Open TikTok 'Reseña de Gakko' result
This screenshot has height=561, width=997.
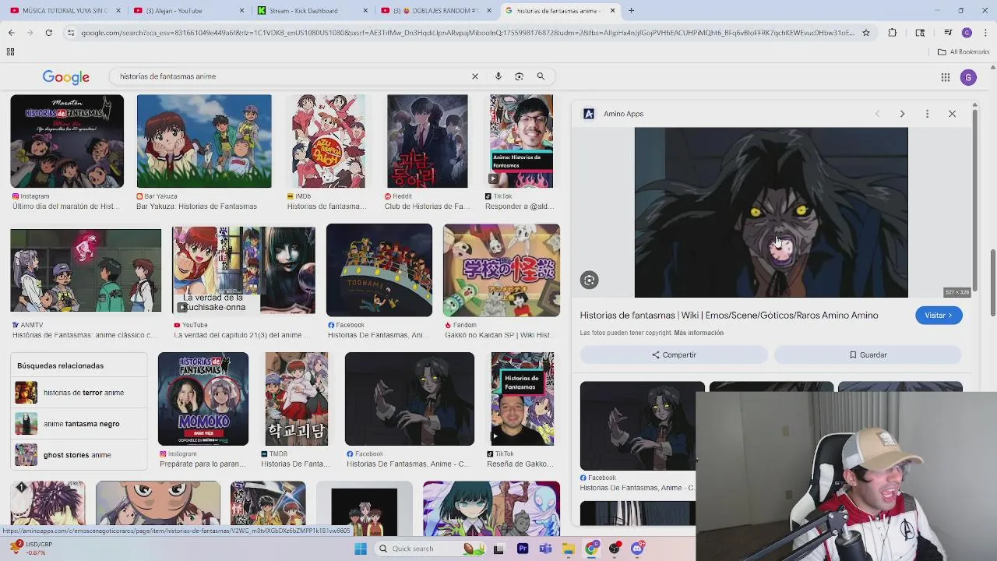(523, 399)
